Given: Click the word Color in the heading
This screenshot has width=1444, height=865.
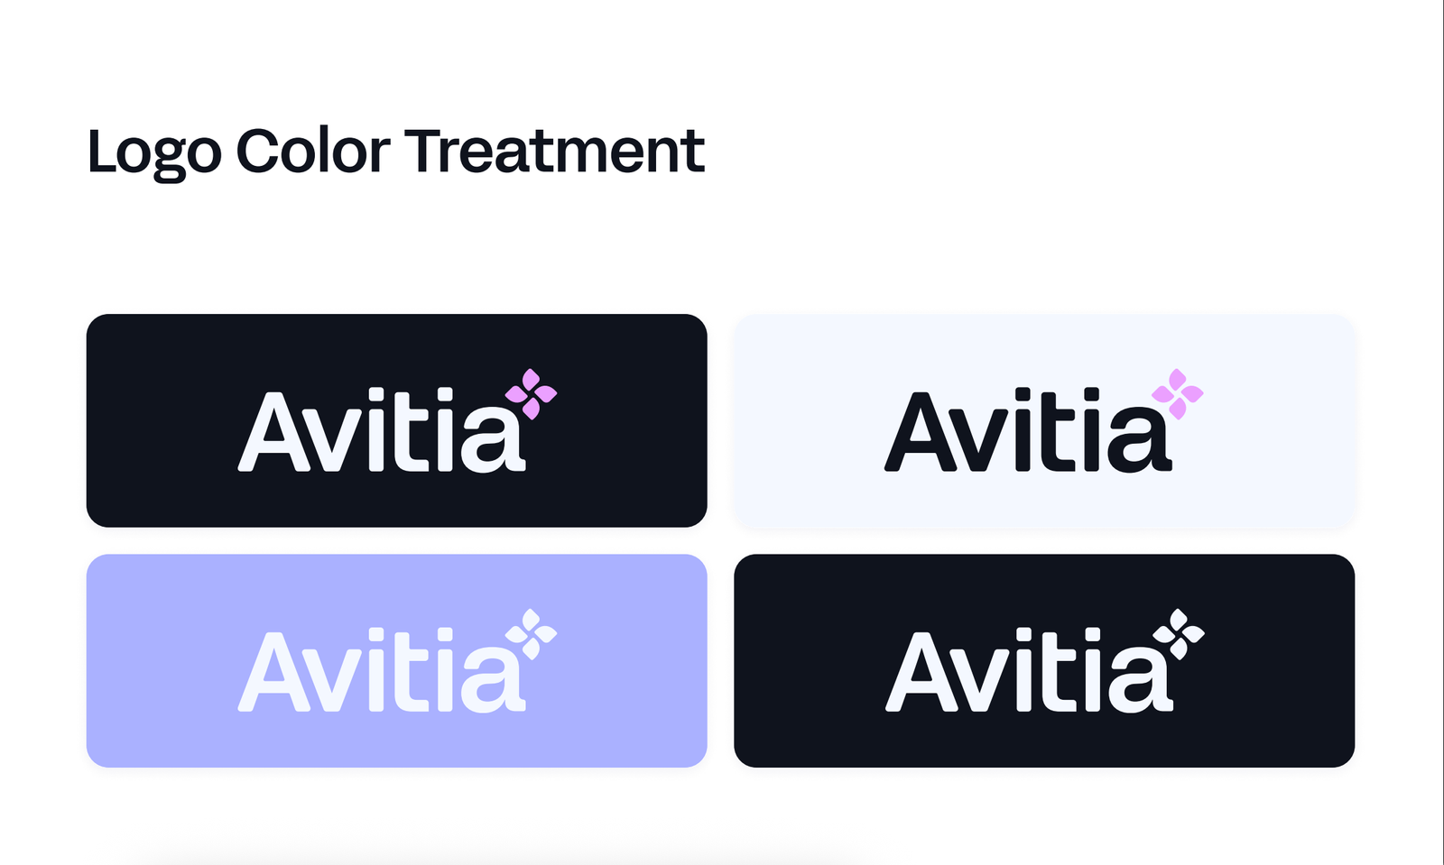Looking at the screenshot, I should (313, 151).
